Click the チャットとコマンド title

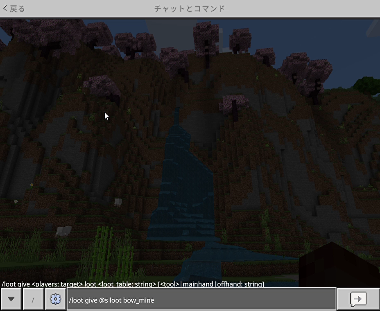coord(190,9)
